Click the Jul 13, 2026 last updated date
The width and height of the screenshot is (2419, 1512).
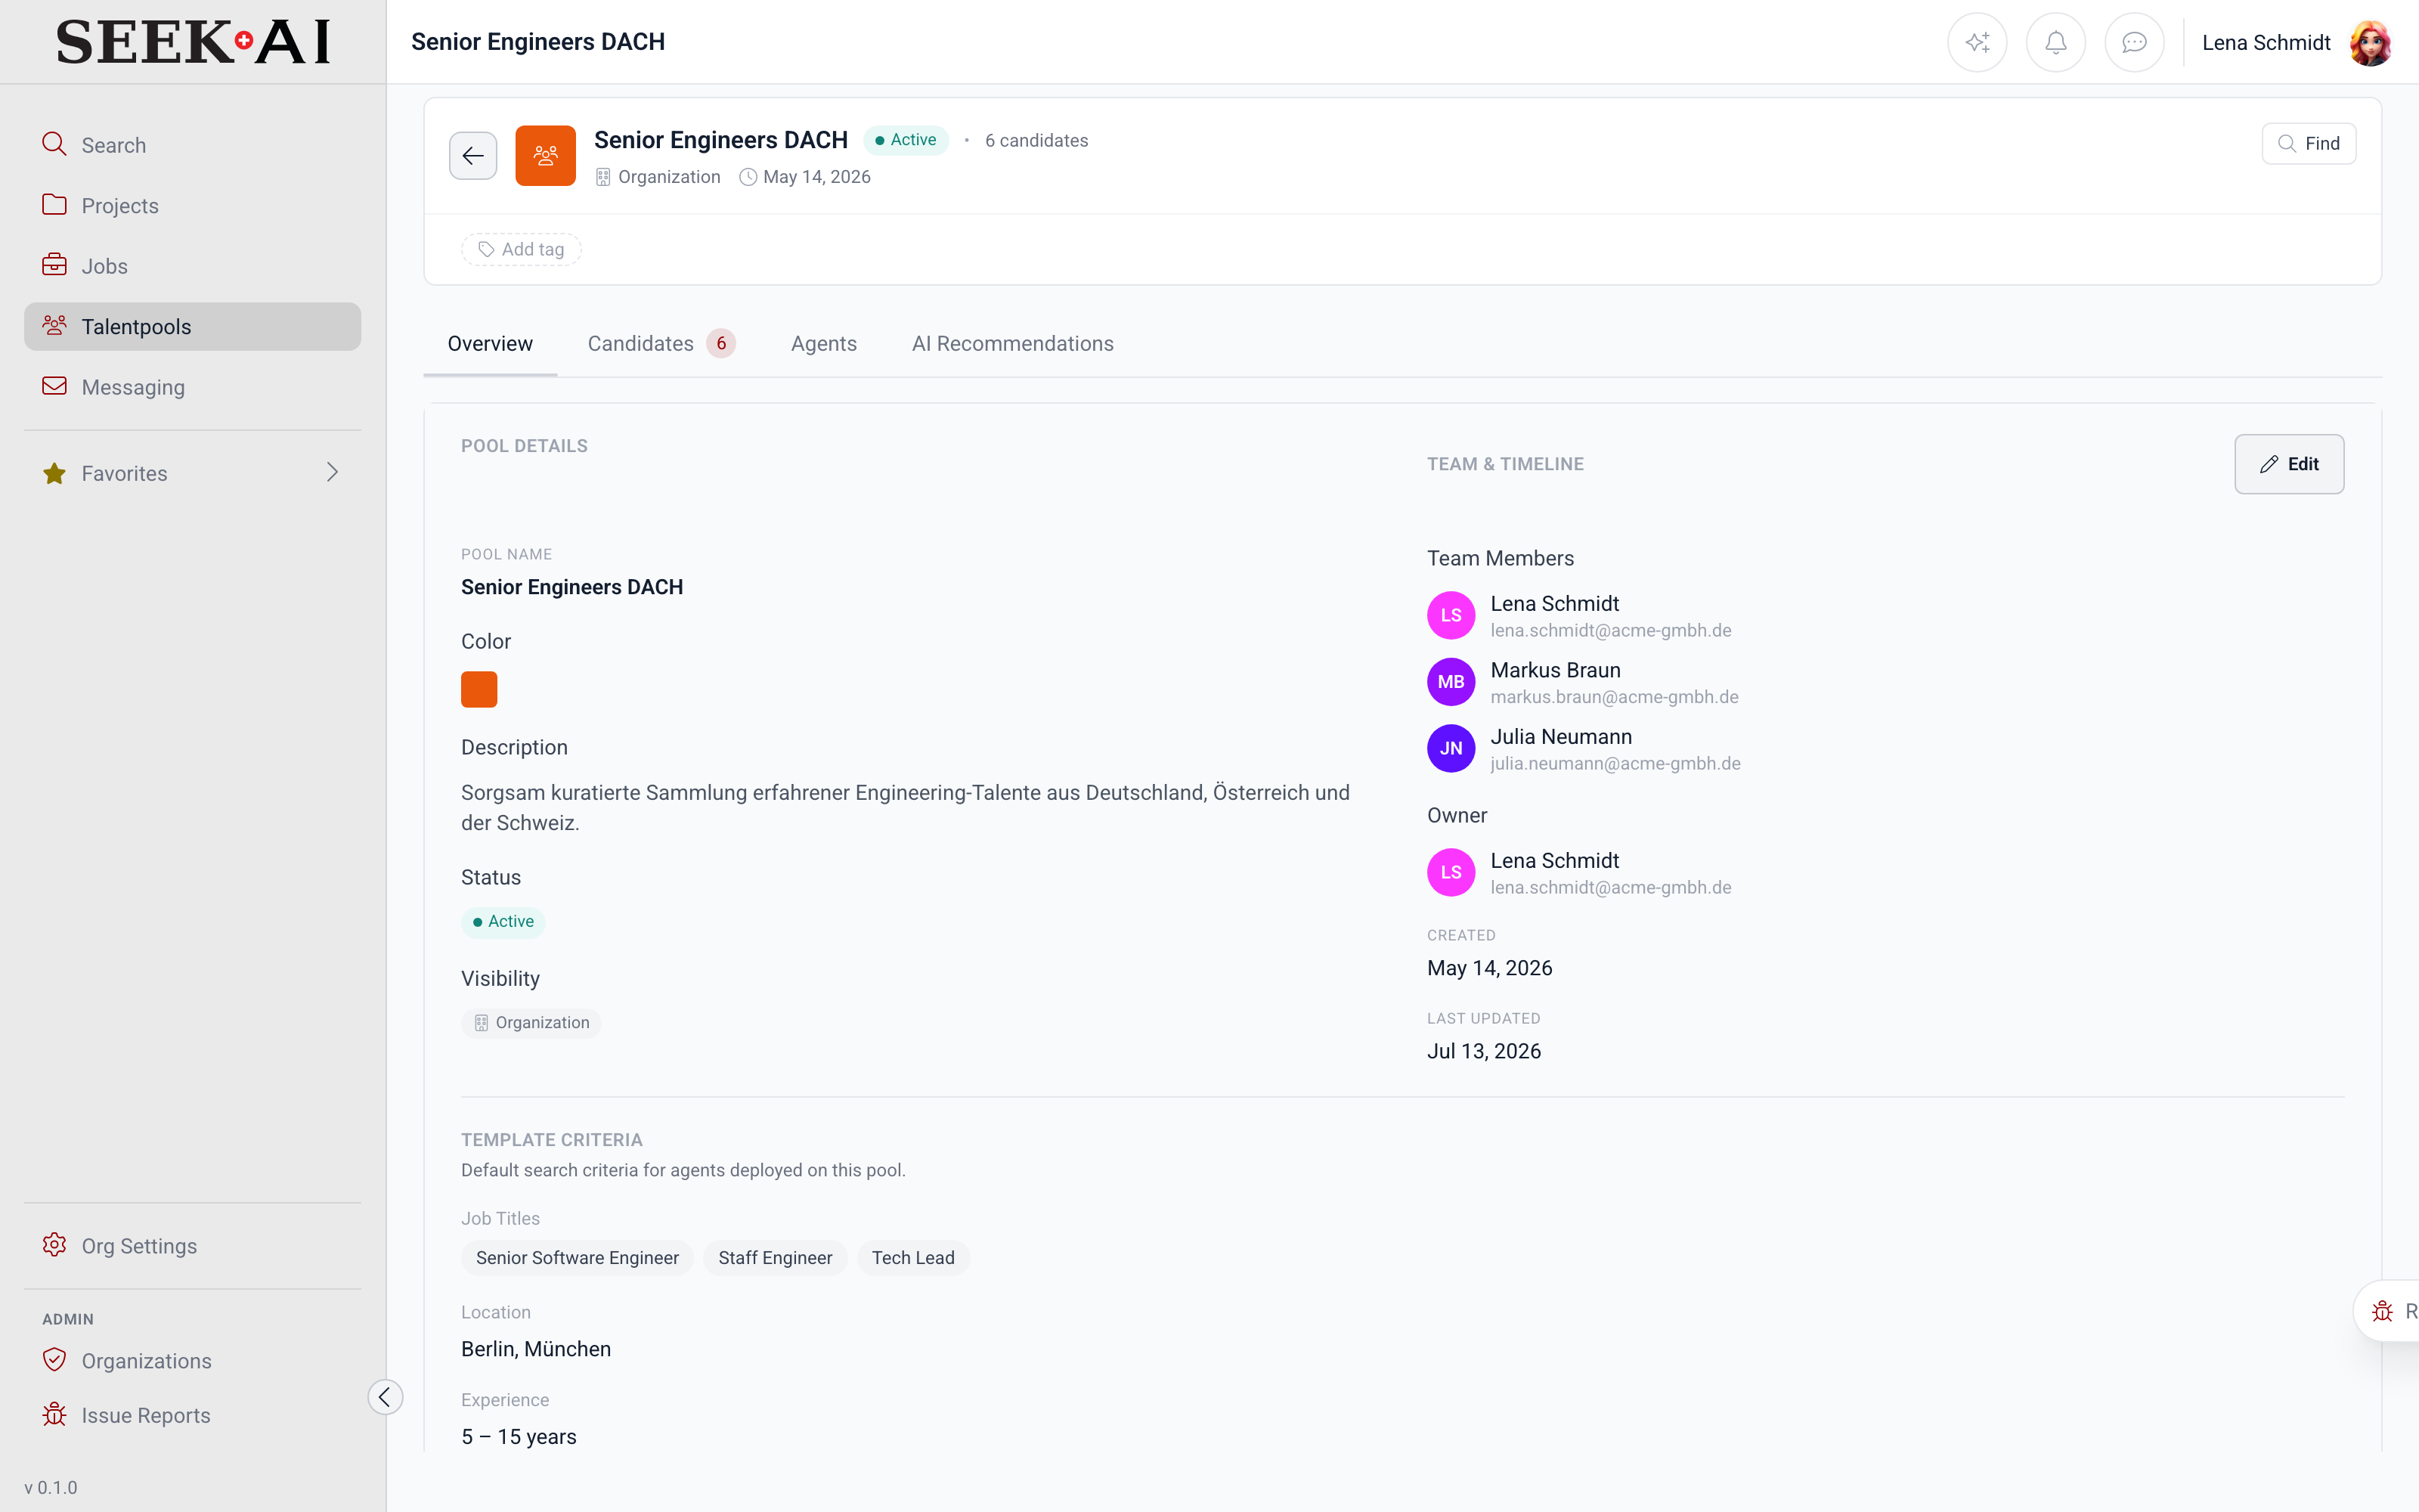pos(1483,1052)
